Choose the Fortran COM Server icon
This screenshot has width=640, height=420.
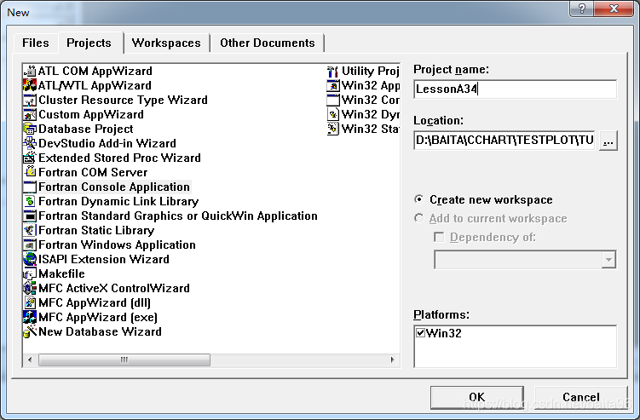(30, 172)
